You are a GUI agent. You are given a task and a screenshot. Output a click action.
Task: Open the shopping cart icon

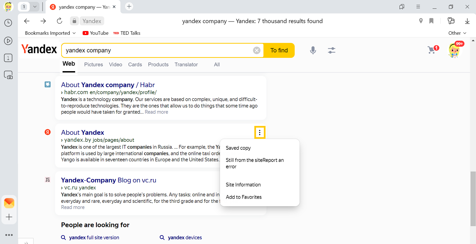pyautogui.click(x=432, y=50)
